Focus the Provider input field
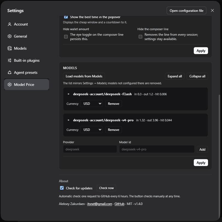The image size is (222, 222). click(x=90, y=149)
